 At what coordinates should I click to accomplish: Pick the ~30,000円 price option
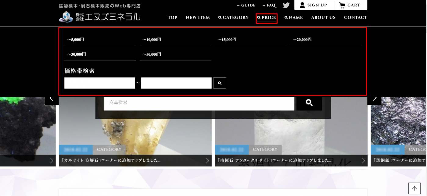coord(100,54)
